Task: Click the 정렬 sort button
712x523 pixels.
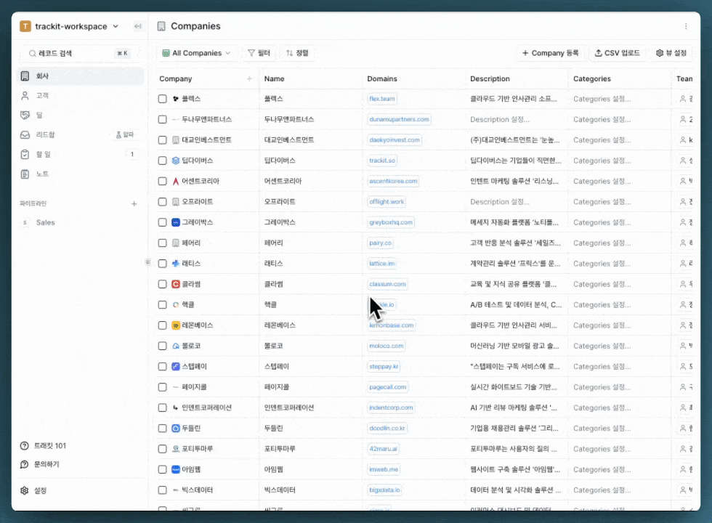Action: (297, 53)
